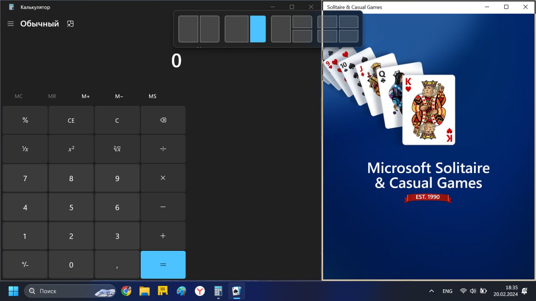Click the M+ memory add button
The height and width of the screenshot is (301, 536).
point(85,96)
